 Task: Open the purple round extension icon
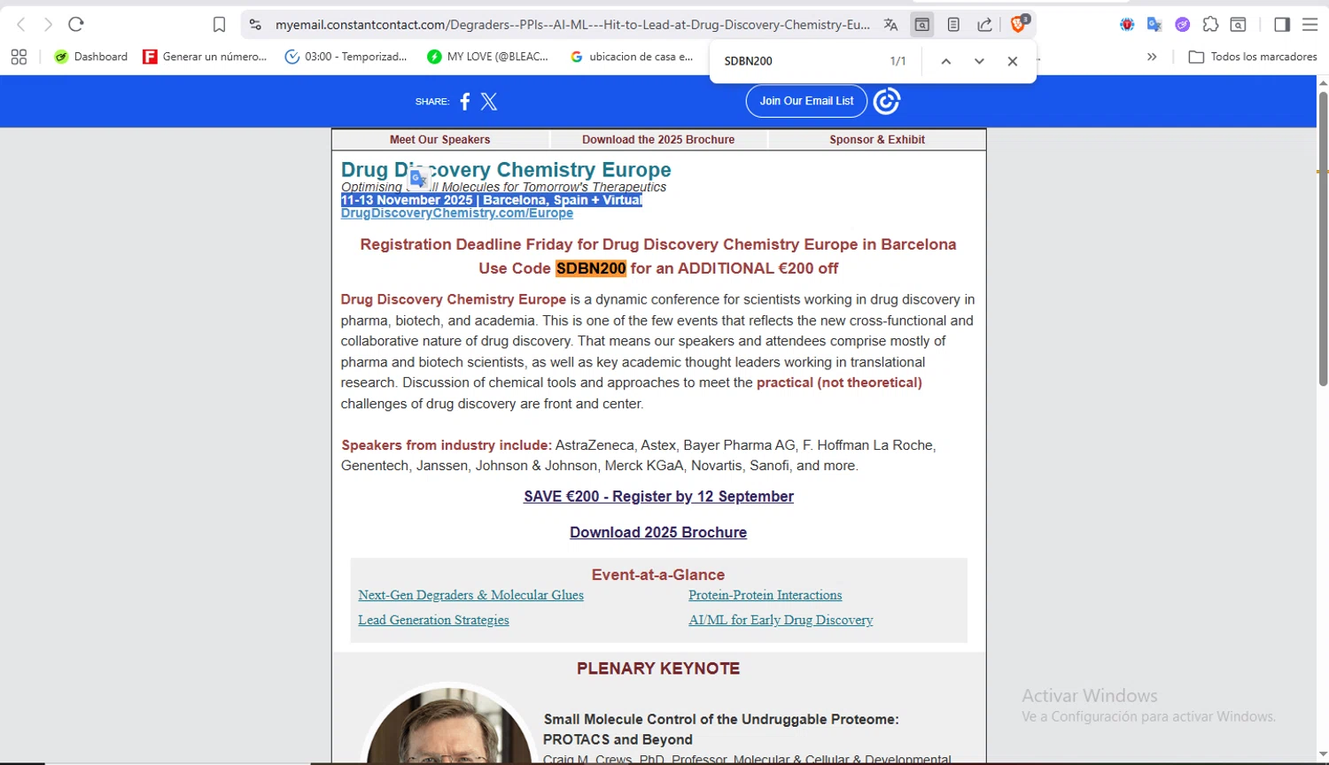coord(1182,25)
